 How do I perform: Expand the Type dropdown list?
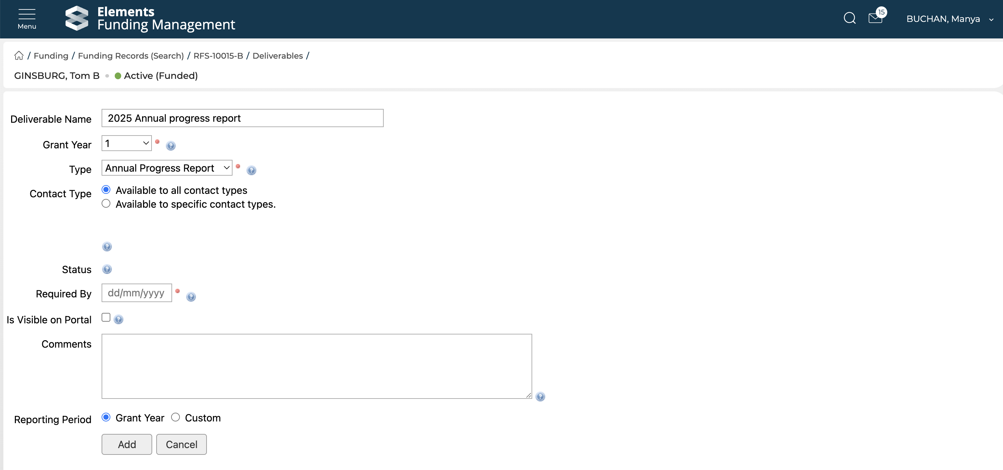[x=167, y=168]
